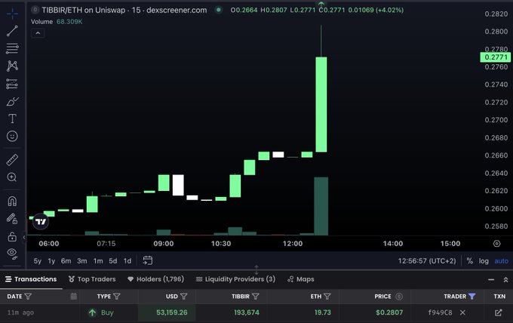Toggle auto scale
Screen dimensions: 513x323
click(501, 261)
